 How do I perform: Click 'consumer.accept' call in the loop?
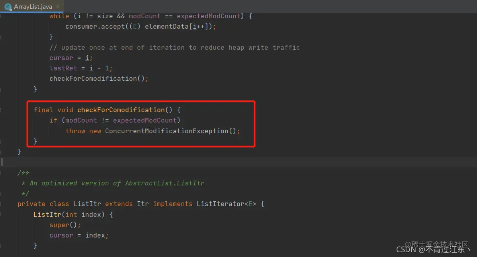(x=95, y=26)
